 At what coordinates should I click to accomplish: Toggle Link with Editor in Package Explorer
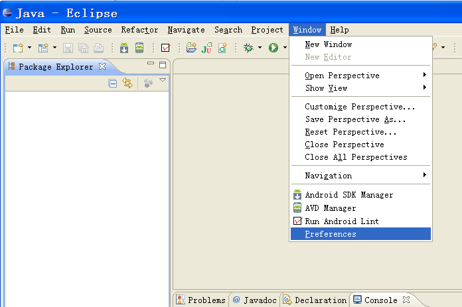pos(127,84)
